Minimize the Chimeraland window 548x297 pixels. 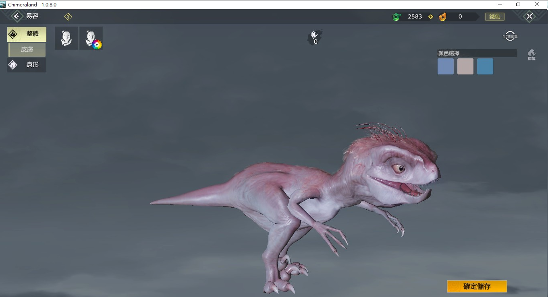(500, 4)
